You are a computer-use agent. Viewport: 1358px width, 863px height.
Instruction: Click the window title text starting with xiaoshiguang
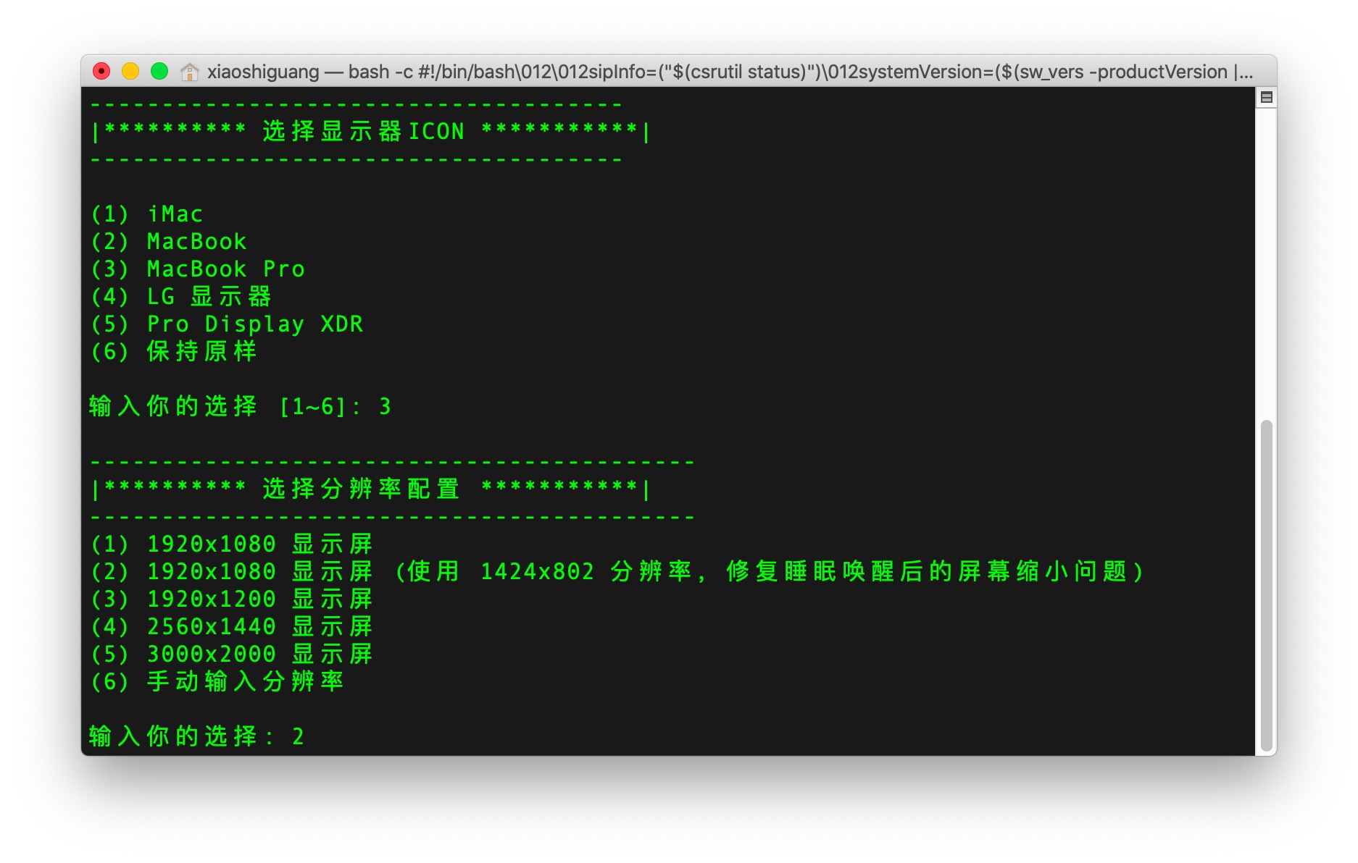[729, 72]
